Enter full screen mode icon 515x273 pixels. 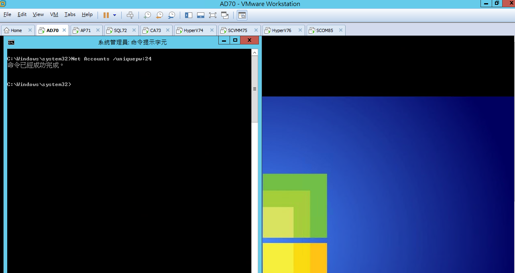(213, 15)
